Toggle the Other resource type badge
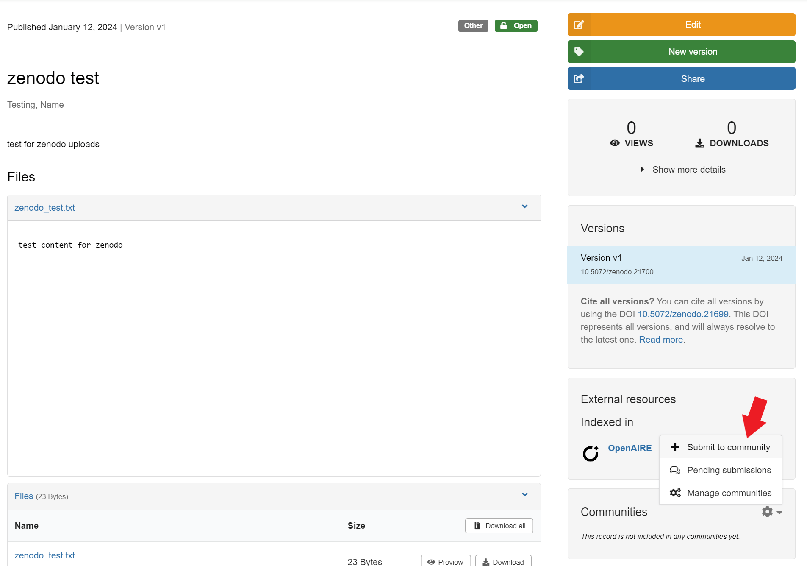This screenshot has width=807, height=566. coord(473,25)
